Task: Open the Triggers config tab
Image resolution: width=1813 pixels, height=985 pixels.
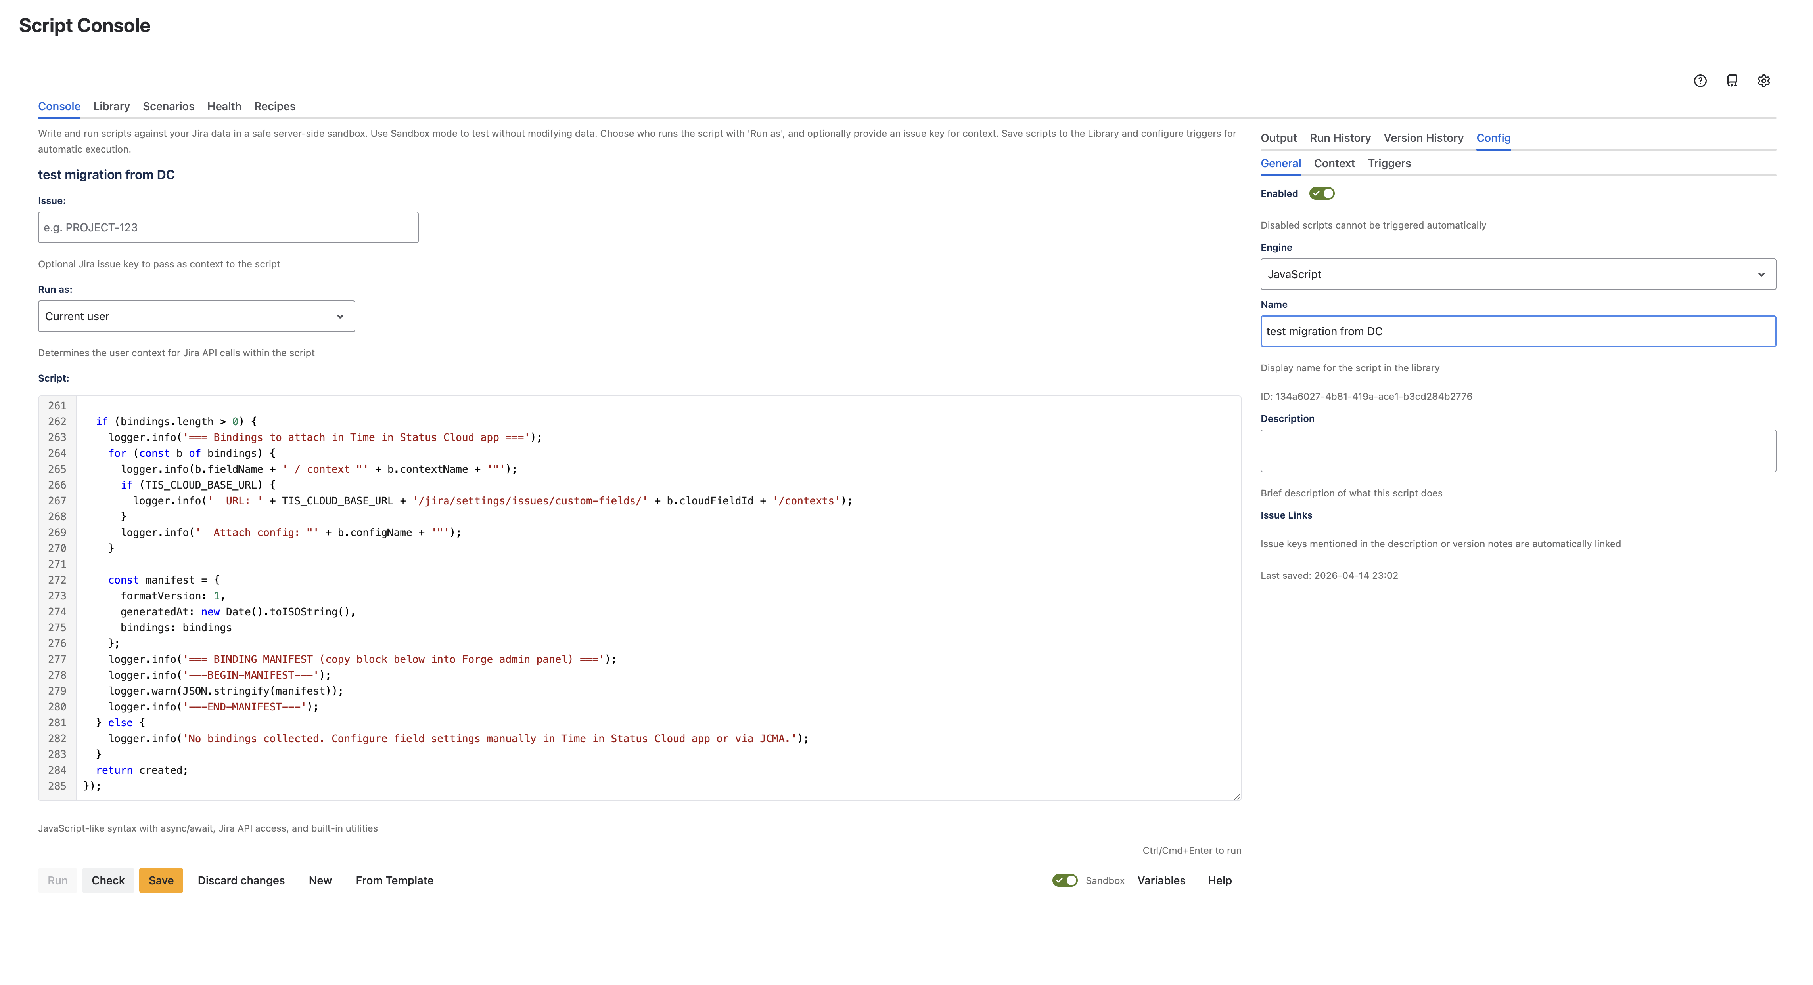Action: point(1389,163)
